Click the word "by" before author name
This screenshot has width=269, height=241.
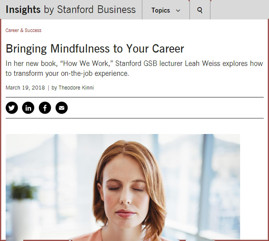pyautogui.click(x=54, y=88)
